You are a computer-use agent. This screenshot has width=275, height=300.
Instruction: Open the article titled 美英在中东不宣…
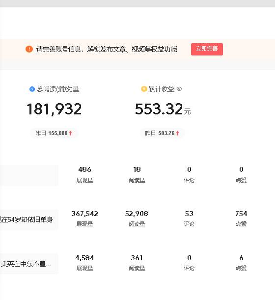click(26, 264)
